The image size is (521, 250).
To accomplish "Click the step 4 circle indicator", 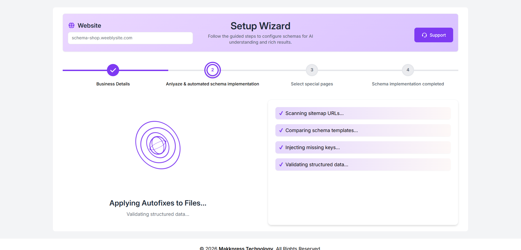I will 408,70.
